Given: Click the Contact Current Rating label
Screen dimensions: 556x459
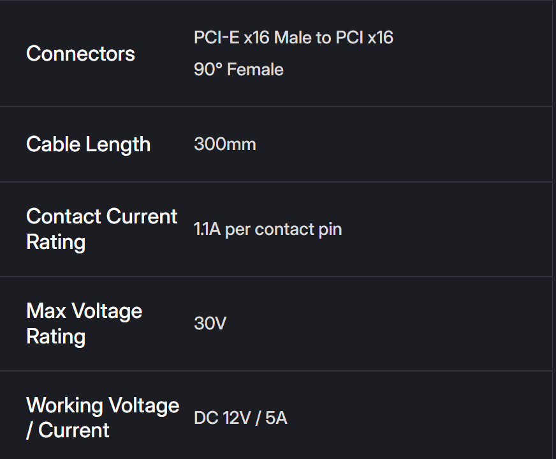Looking at the screenshot, I should tap(101, 229).
